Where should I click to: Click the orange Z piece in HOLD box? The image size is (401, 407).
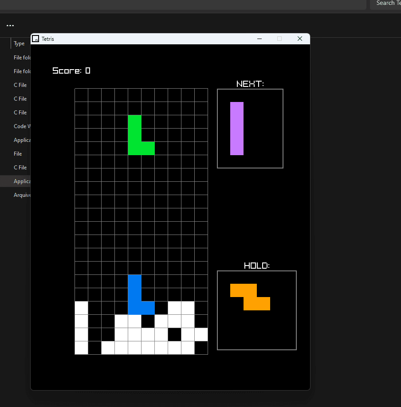click(250, 297)
